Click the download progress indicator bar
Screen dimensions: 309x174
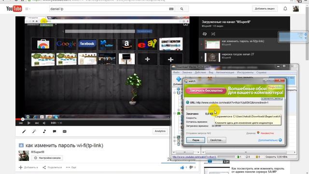pos(234,108)
